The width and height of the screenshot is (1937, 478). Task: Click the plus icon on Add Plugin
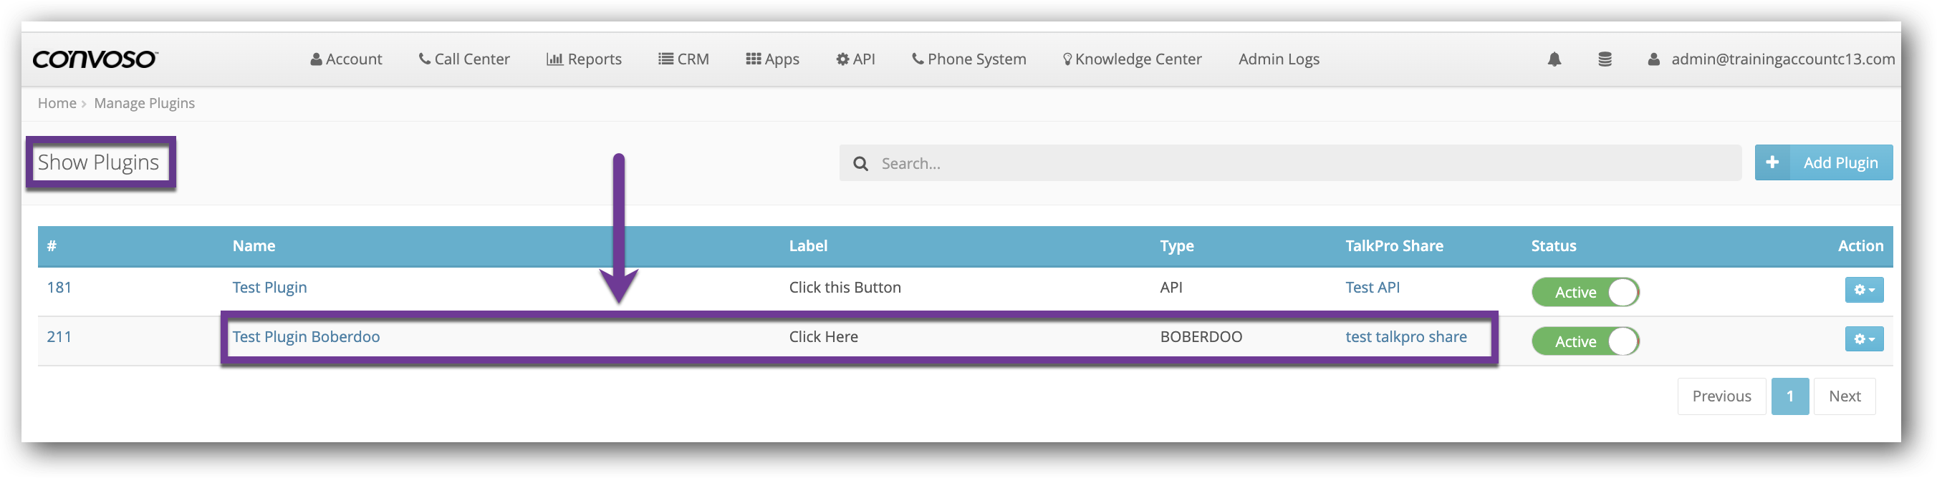point(1772,162)
